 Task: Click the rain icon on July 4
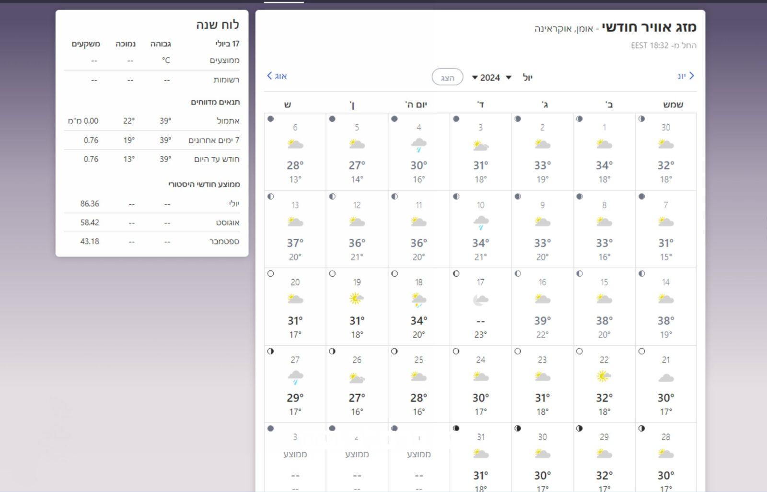418,144
